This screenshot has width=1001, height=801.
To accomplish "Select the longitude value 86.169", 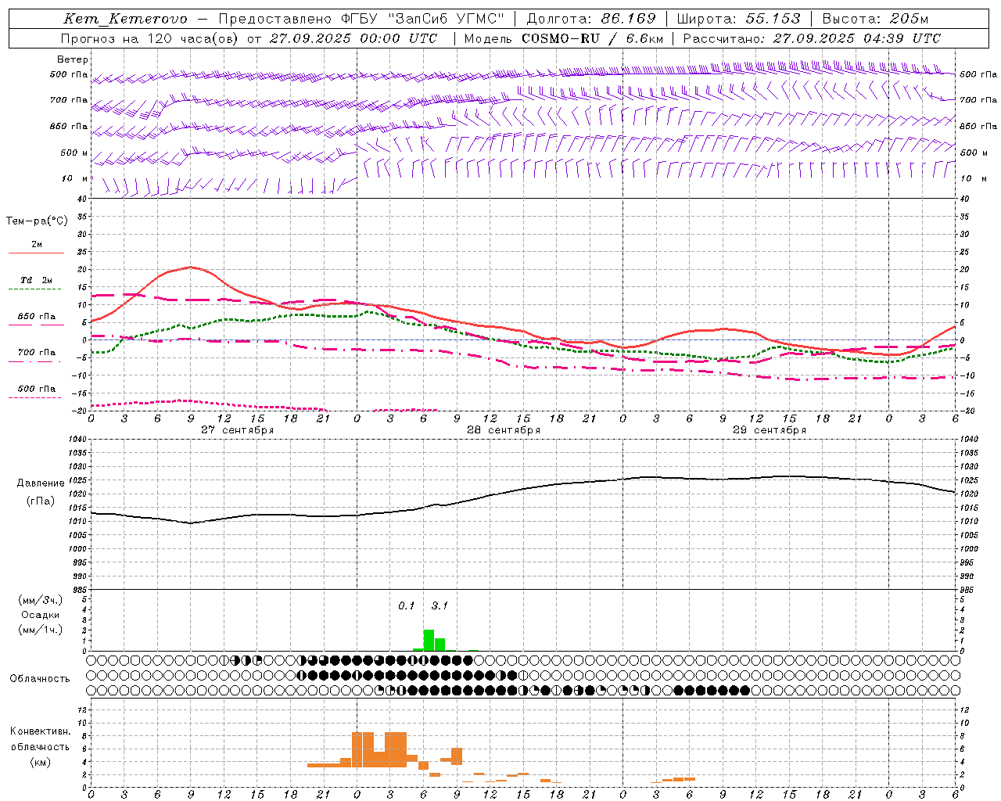I will (x=629, y=19).
